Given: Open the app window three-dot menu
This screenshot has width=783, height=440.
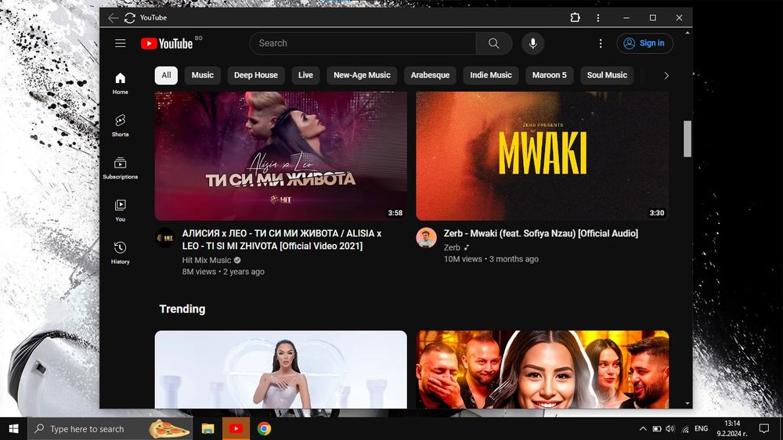Looking at the screenshot, I should (597, 17).
